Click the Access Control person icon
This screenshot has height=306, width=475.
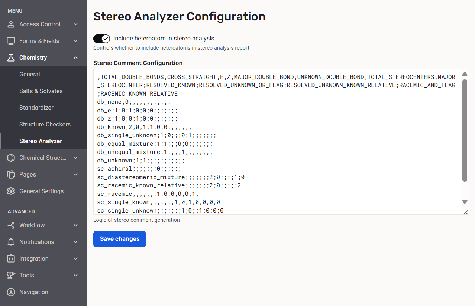tap(11, 24)
